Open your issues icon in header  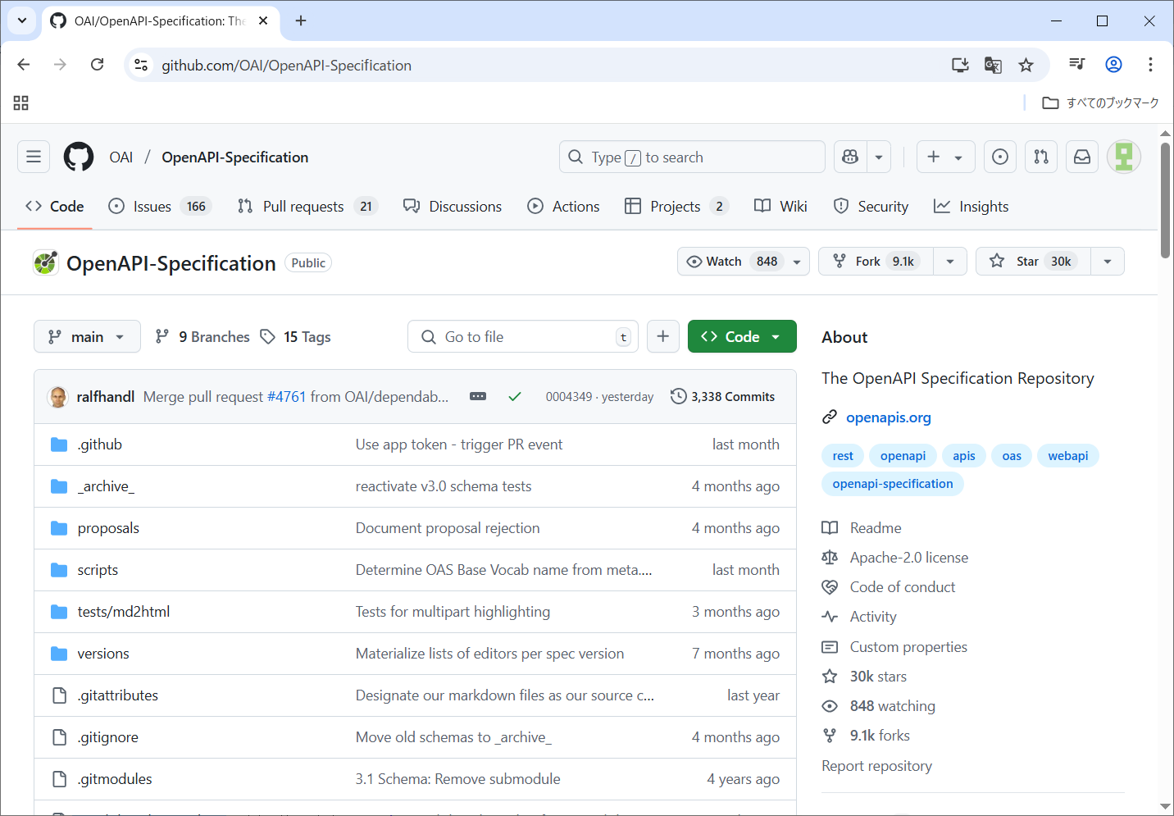(1000, 157)
